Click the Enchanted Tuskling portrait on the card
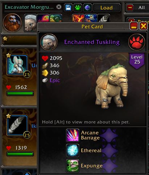The image size is (149, 175). click(49, 42)
